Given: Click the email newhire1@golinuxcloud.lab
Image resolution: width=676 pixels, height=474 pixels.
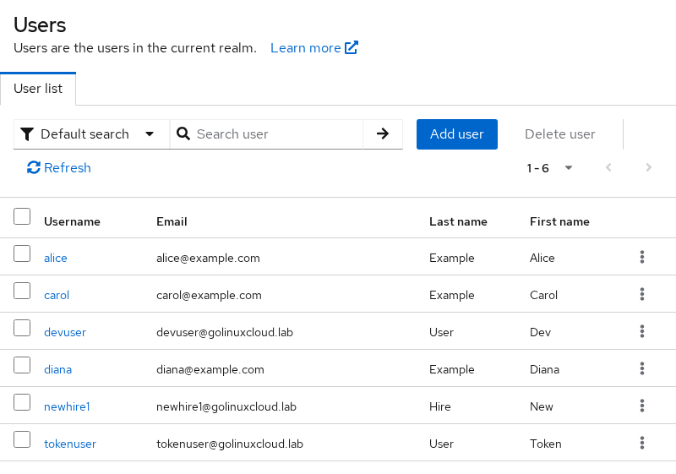Looking at the screenshot, I should coord(226,406).
